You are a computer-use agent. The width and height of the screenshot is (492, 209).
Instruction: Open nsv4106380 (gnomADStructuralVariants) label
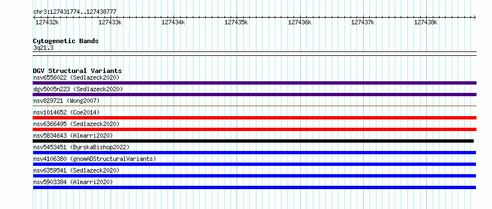click(95, 159)
